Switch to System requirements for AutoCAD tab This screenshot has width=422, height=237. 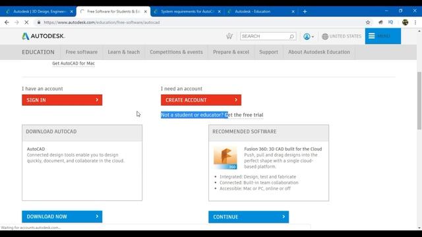click(187, 12)
